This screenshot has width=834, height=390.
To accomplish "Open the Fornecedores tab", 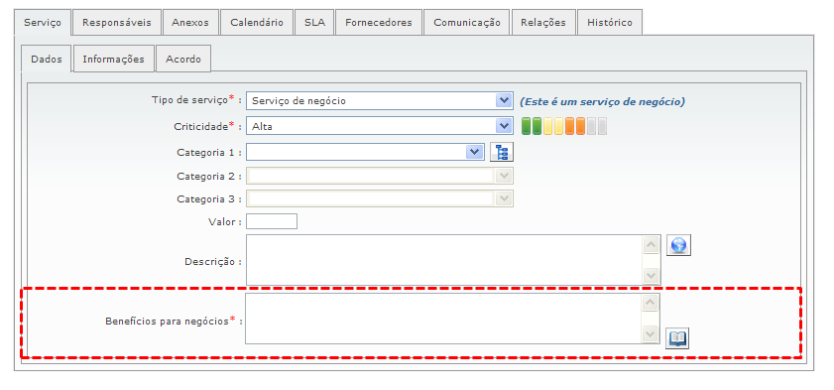I will [x=379, y=23].
